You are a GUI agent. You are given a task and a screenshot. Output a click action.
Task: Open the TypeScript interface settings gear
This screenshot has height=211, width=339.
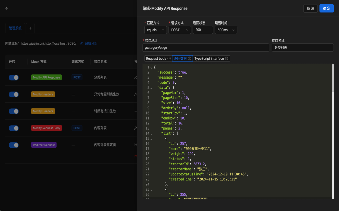coord(226,58)
